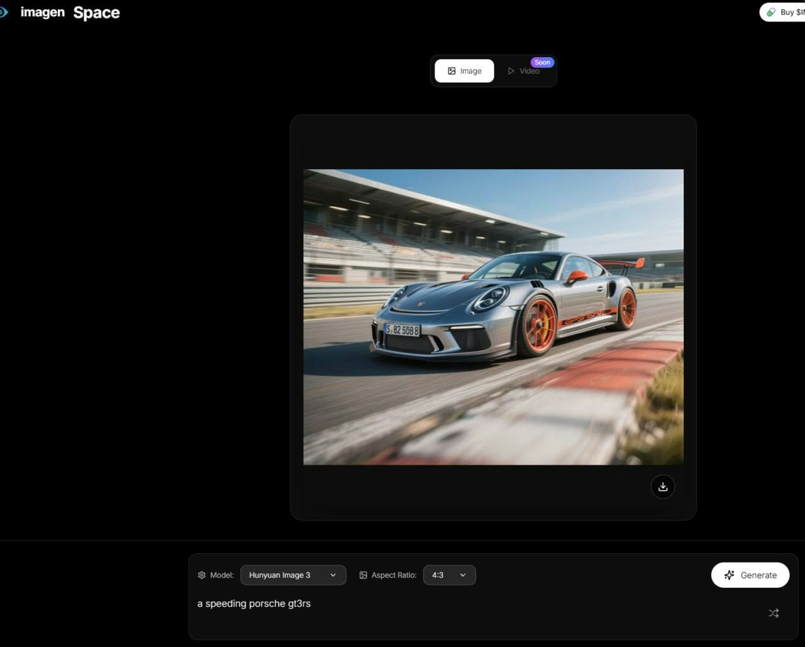Click the picture icon beside Aspect Ratio
This screenshot has width=805, height=647.
363,575
